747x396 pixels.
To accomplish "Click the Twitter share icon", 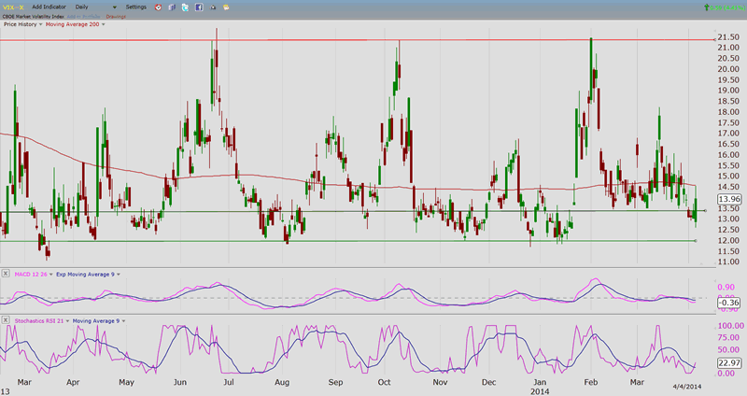I will click(186, 7).
